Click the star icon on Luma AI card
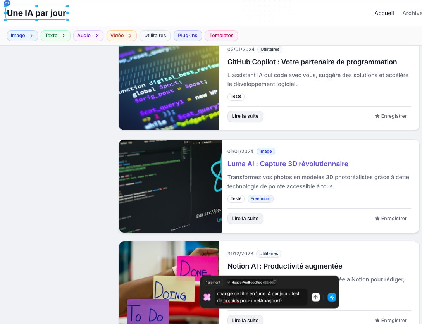422x324 pixels. pos(377,219)
